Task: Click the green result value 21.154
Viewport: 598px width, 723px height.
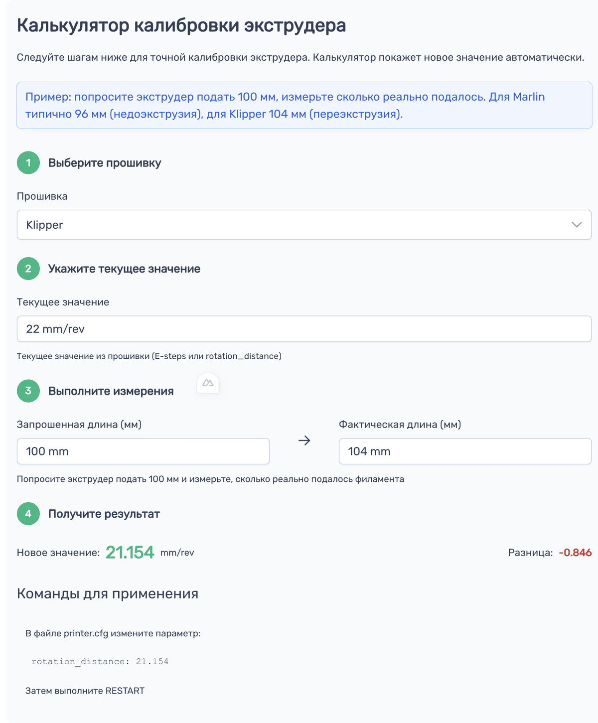Action: 130,552
